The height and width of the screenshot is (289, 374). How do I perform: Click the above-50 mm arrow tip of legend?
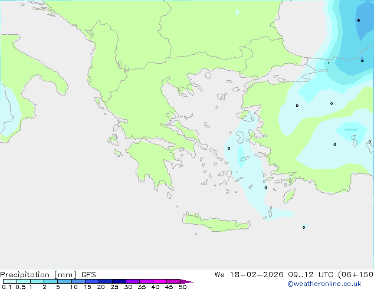[187, 281]
